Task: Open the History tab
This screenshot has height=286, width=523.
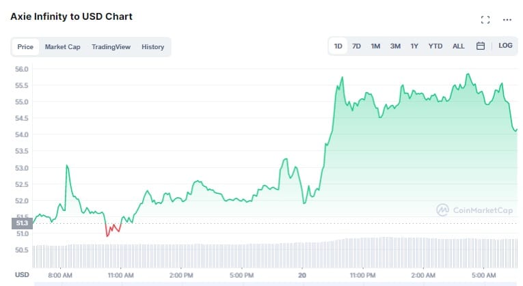Action: (152, 47)
